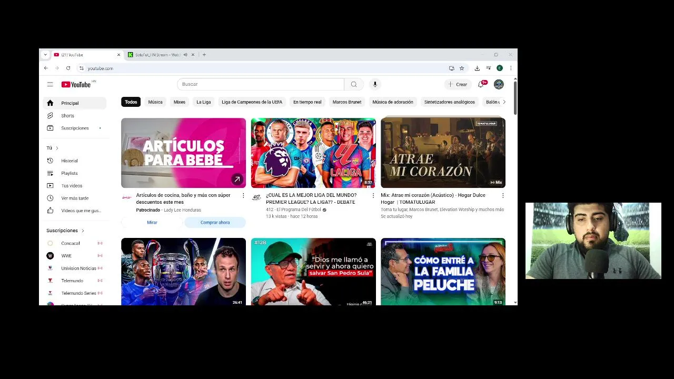
Task: Click the search magnifier button
Action: [354, 84]
